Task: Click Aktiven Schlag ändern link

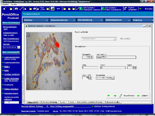Action: (x=104, y=106)
